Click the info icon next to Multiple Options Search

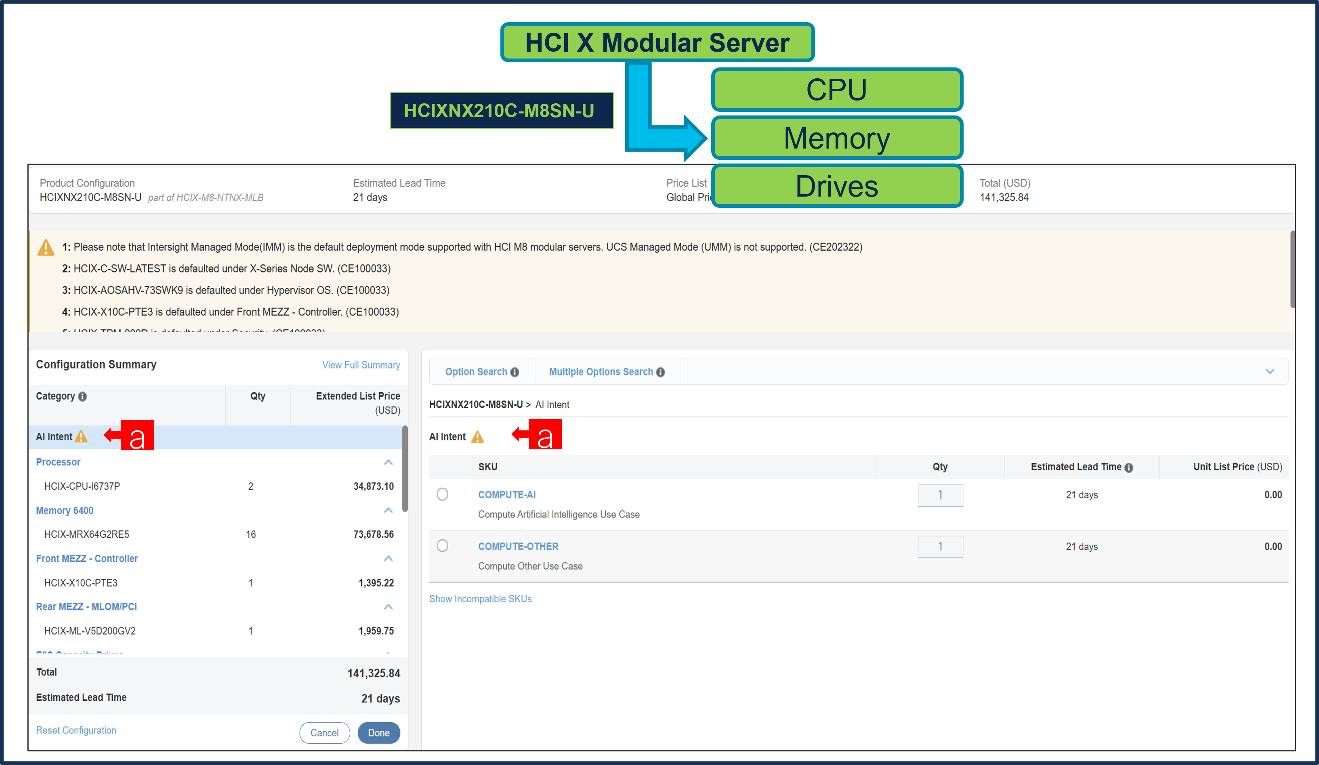click(661, 371)
